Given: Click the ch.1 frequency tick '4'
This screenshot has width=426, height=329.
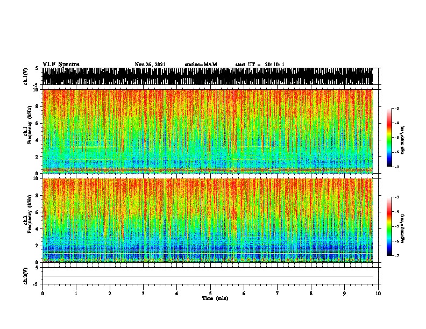Looking at the screenshot, I should [x=38, y=140].
